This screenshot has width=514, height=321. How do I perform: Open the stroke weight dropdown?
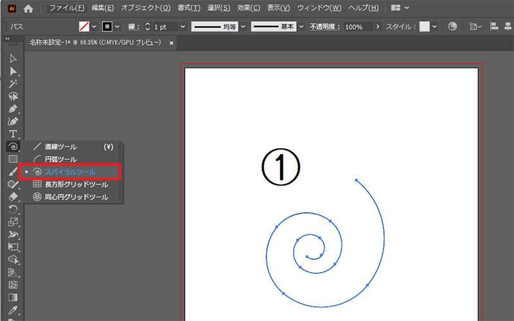(182, 27)
